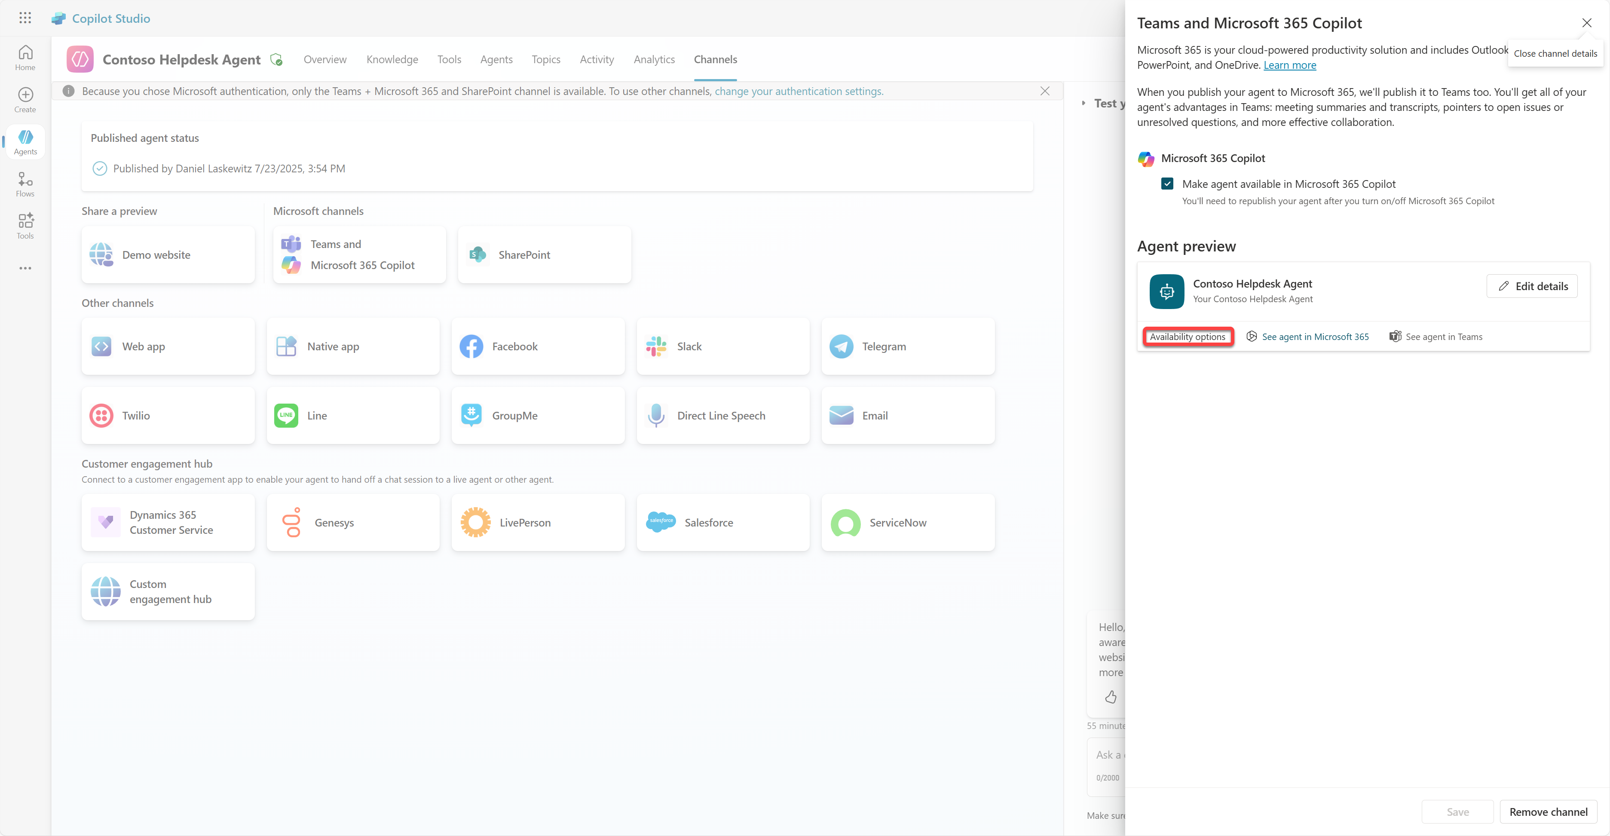Click the sidebar more options ellipsis

(x=25, y=268)
